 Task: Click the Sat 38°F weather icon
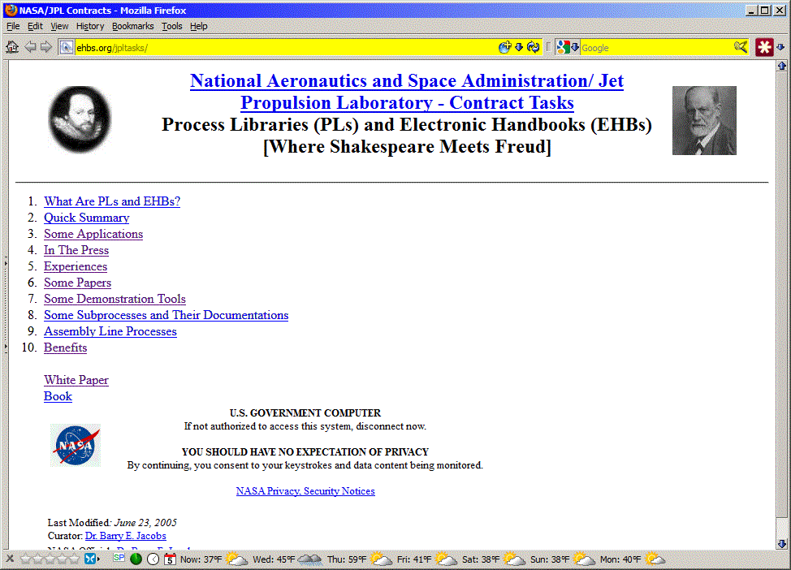515,559
